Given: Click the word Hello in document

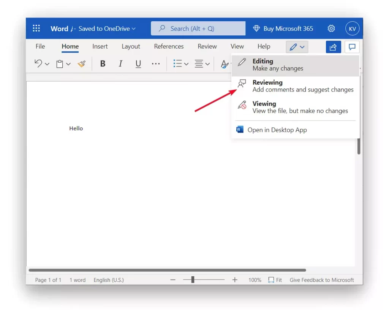Looking at the screenshot, I should [76, 128].
